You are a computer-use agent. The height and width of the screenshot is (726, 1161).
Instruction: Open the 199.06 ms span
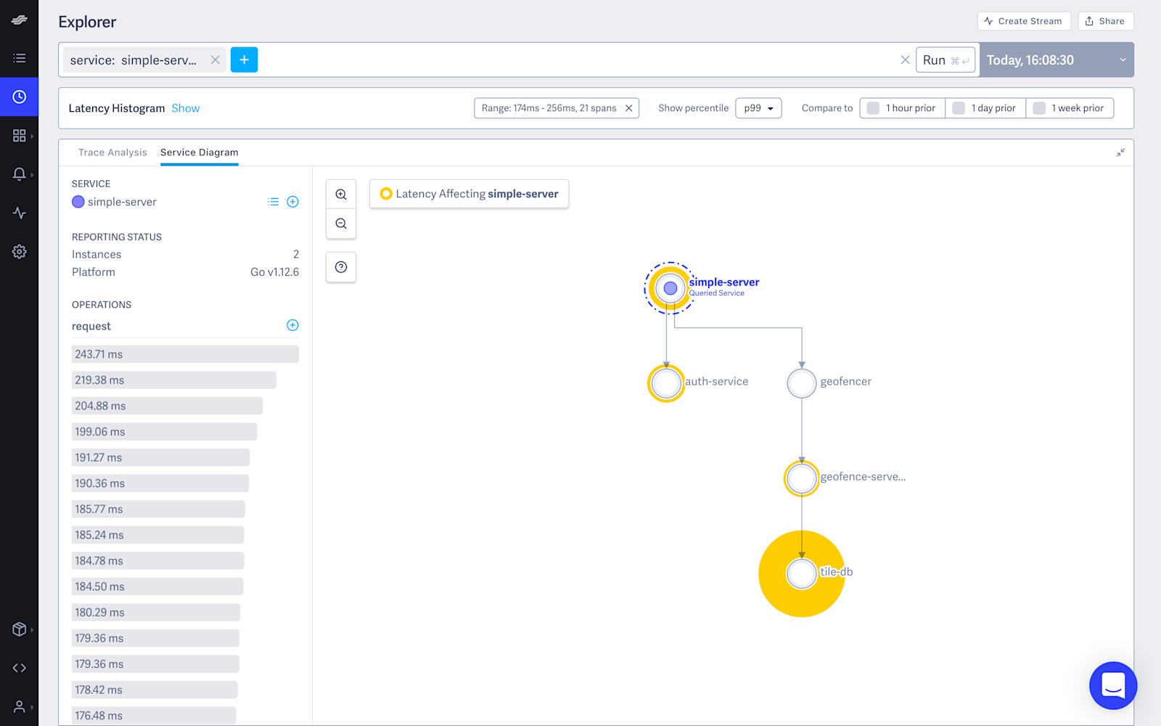[164, 431]
